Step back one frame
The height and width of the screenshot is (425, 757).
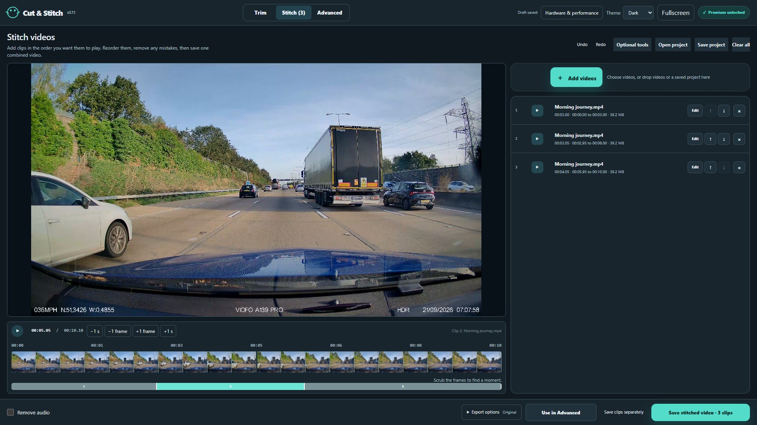point(117,331)
